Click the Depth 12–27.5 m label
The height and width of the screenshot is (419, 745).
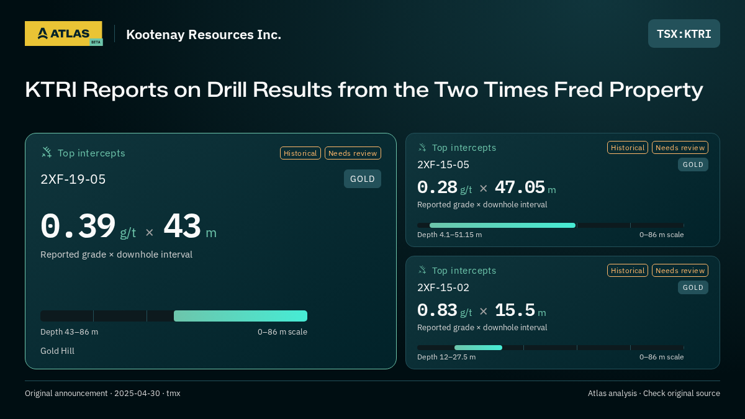click(x=446, y=357)
